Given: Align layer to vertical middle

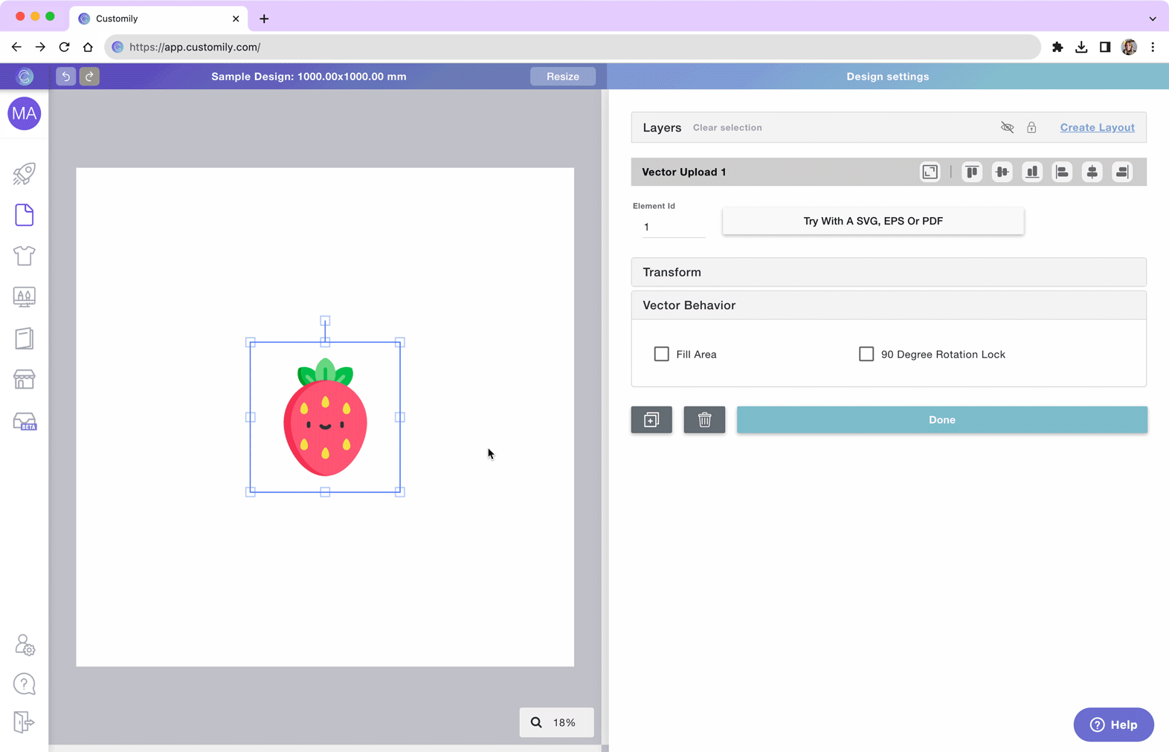Looking at the screenshot, I should click(x=1002, y=172).
